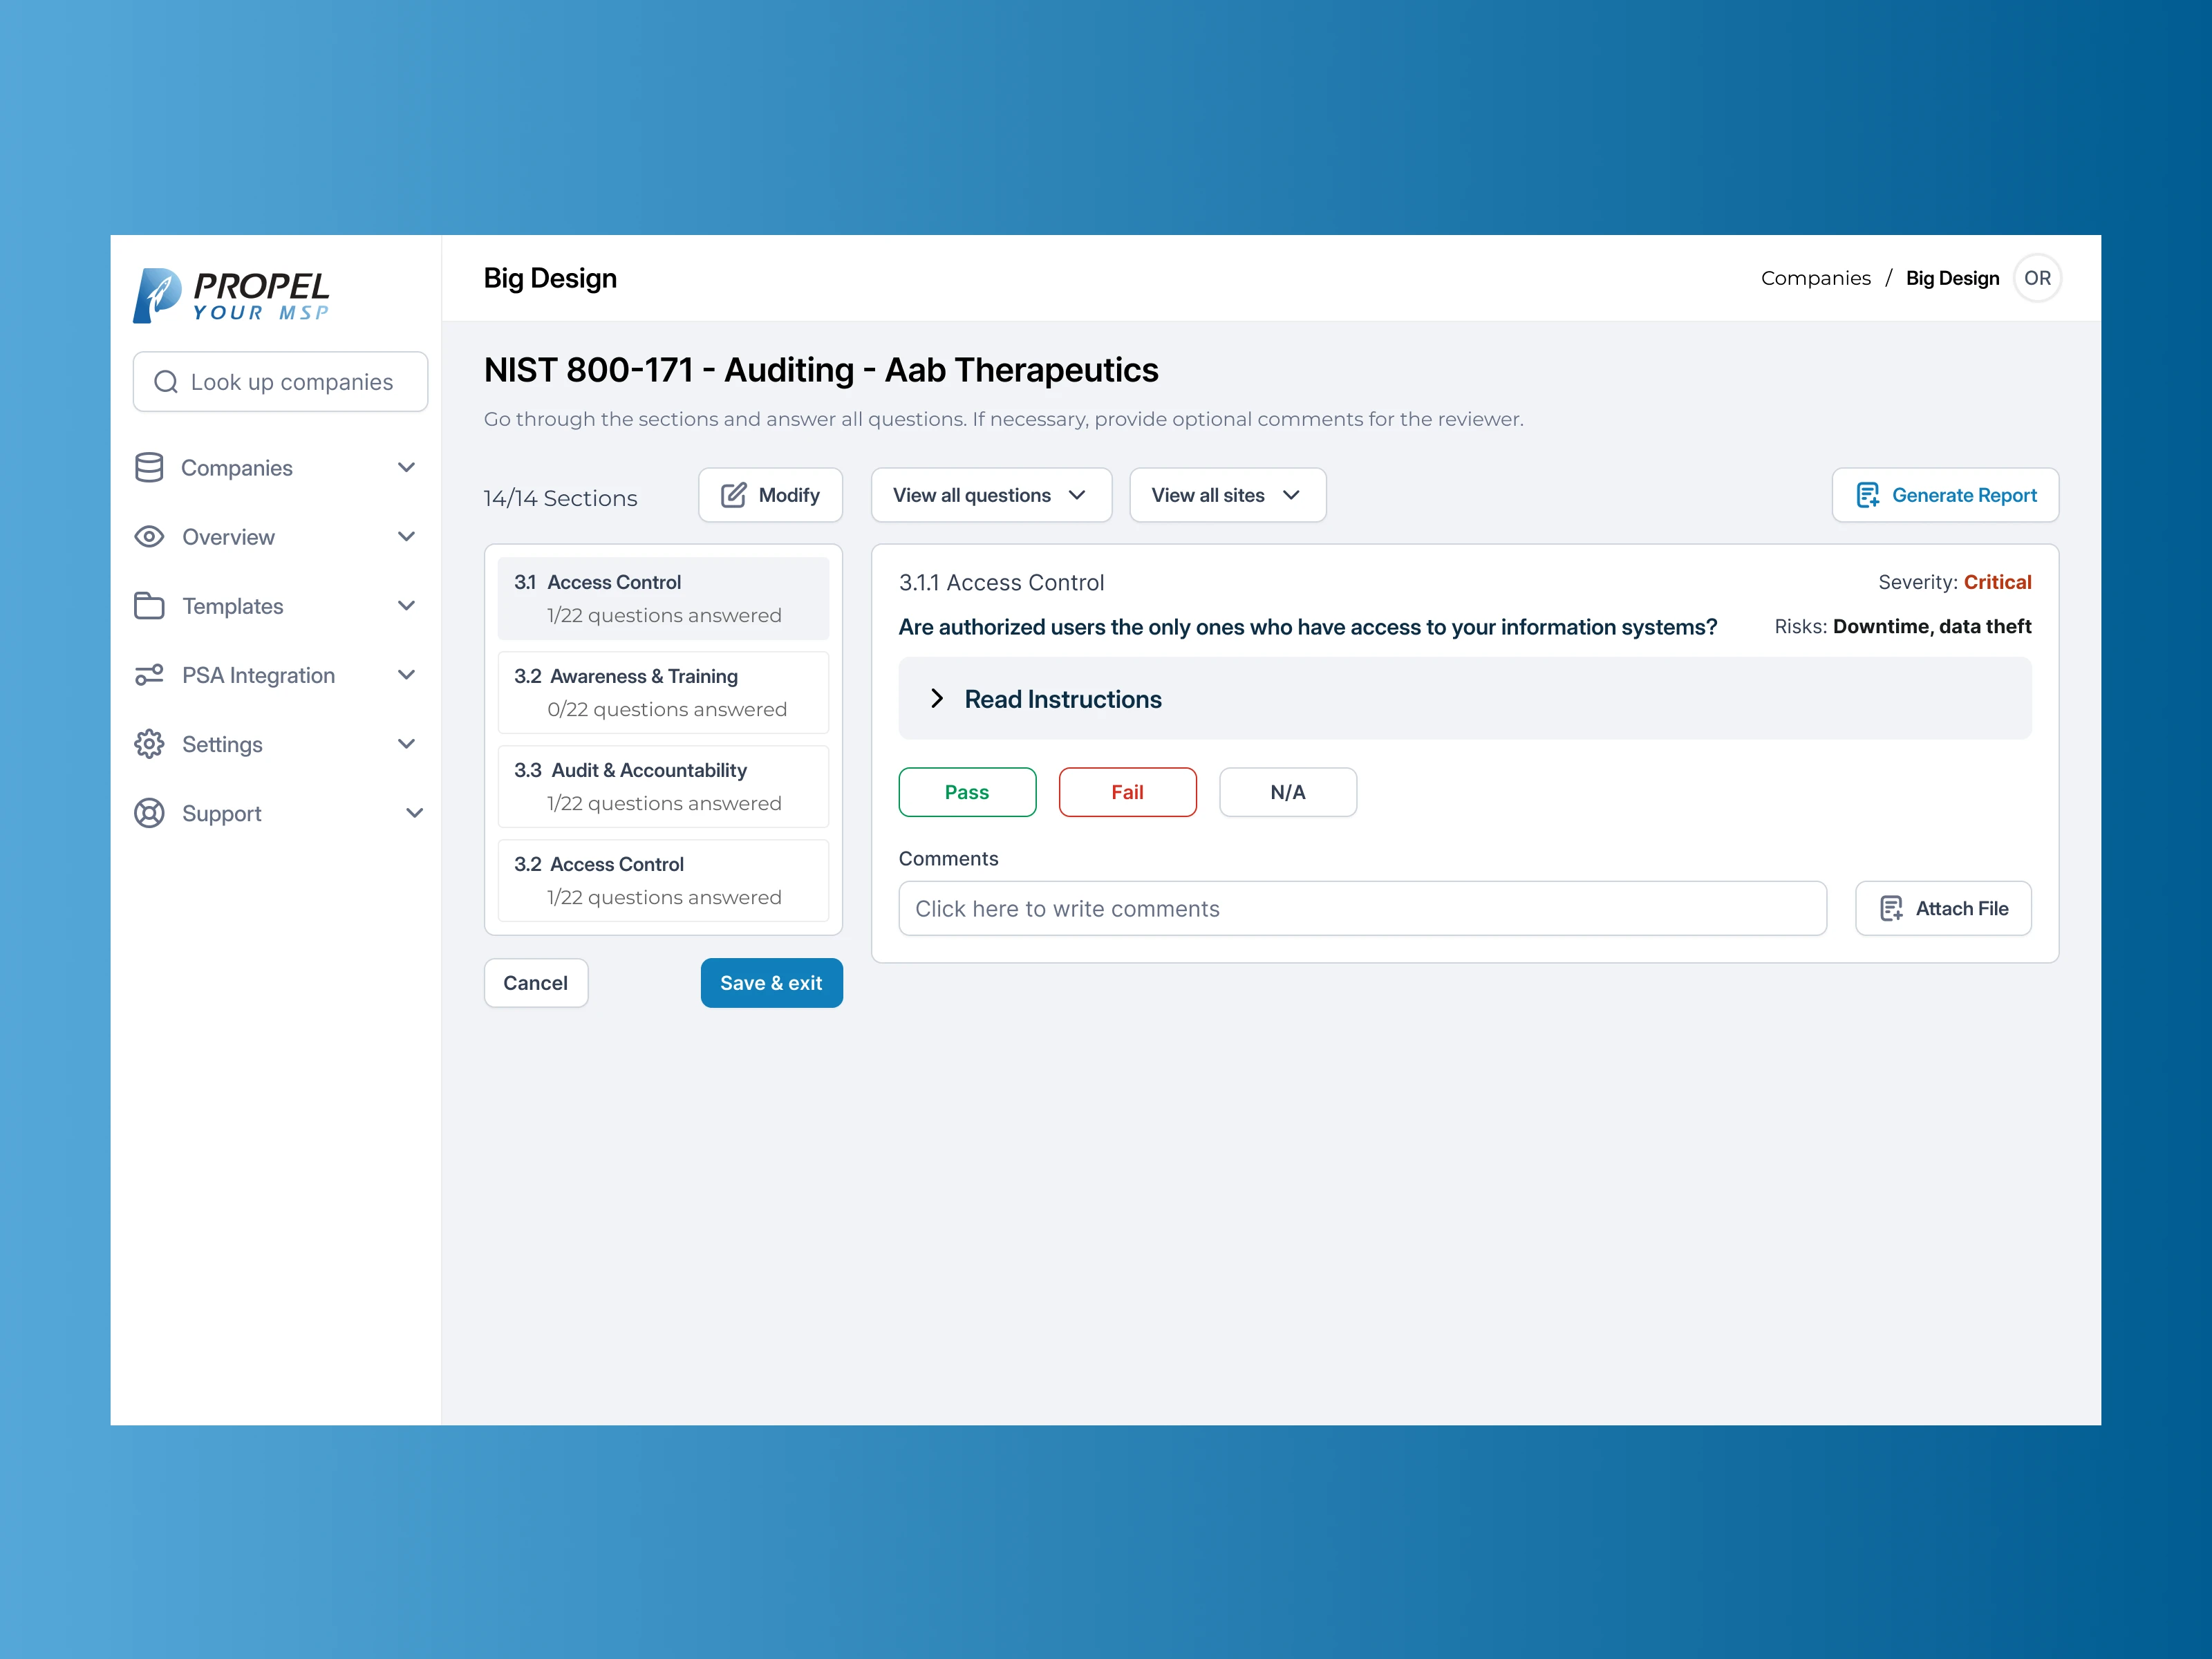The image size is (2212, 1659).
Task: Click the Big Design header title
Action: click(550, 278)
